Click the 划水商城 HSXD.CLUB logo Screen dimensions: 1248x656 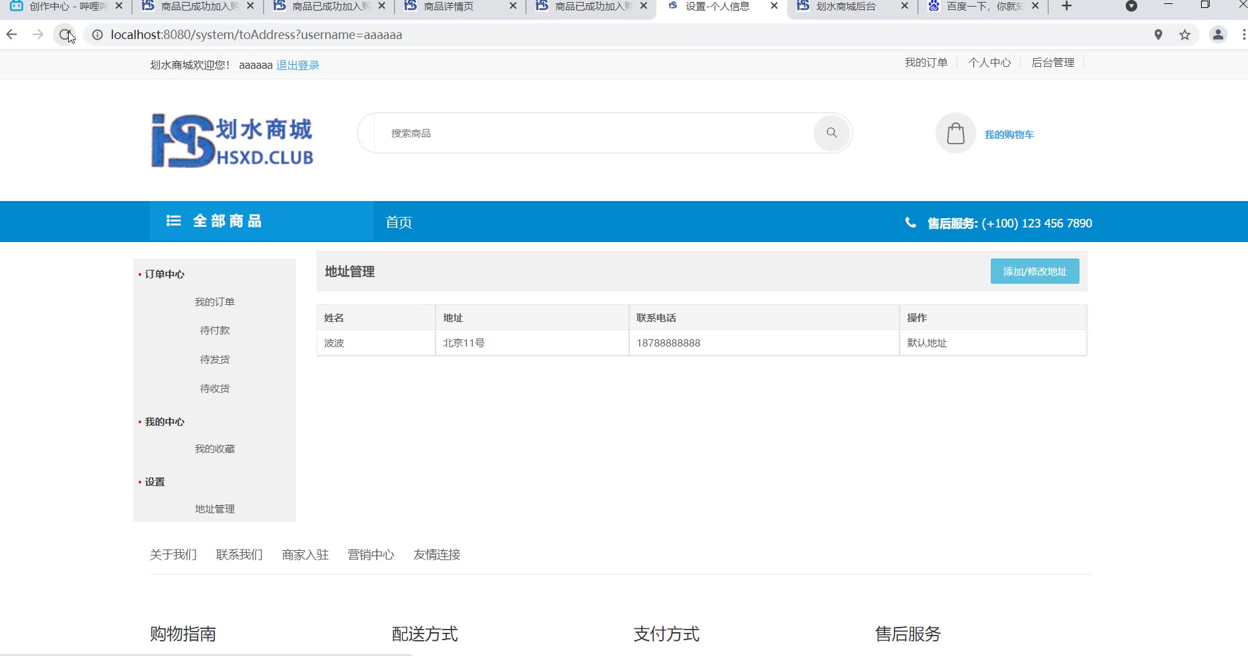(232, 141)
